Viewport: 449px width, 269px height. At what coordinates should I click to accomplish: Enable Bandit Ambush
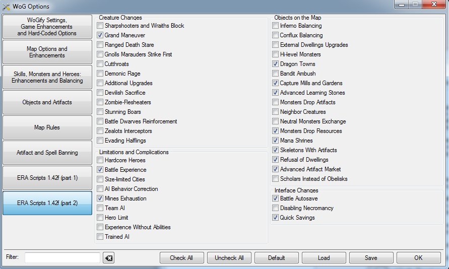point(275,74)
